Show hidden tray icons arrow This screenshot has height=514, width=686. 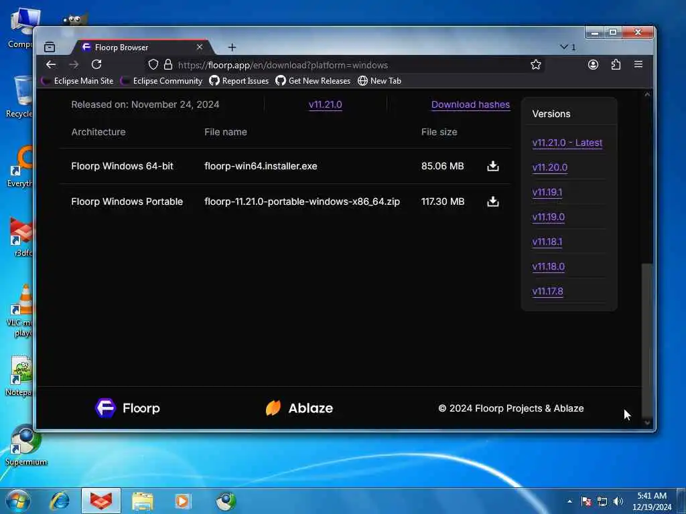click(x=569, y=501)
